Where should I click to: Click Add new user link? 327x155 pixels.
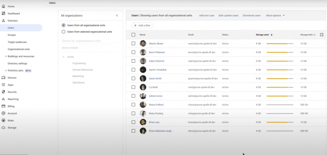point(207,15)
